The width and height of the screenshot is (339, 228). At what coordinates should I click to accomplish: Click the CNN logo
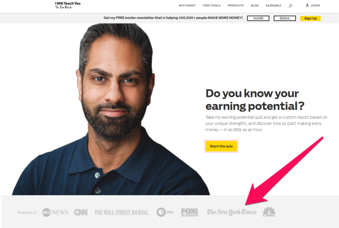[x=81, y=212]
